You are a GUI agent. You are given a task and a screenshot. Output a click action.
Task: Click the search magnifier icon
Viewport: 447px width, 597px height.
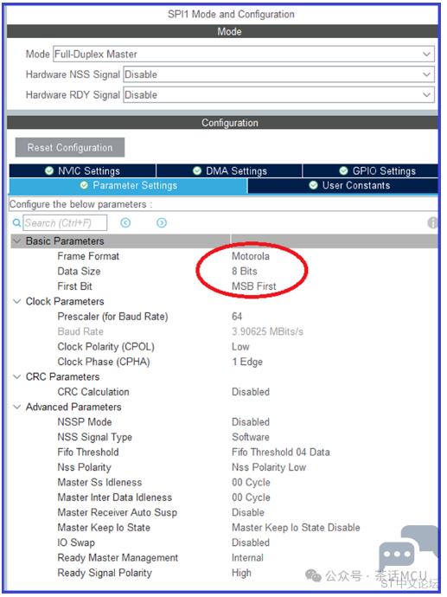(x=16, y=222)
